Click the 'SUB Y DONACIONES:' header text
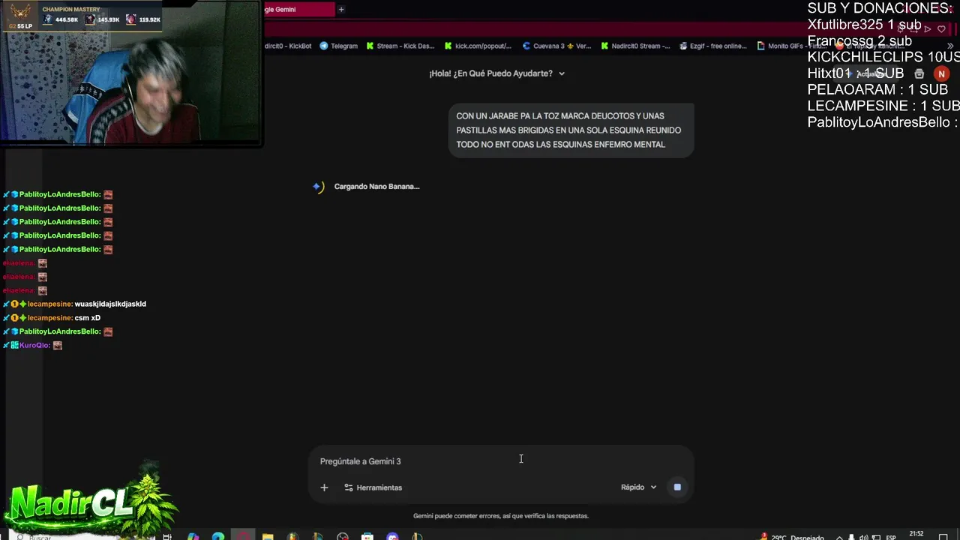 pyautogui.click(x=880, y=8)
